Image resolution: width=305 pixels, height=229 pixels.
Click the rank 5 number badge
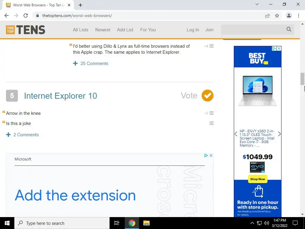point(12,96)
